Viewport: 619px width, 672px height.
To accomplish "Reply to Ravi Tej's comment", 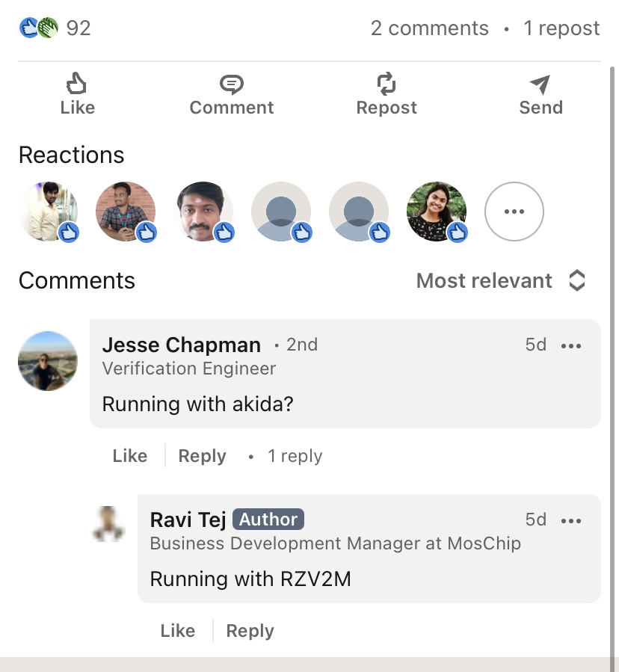I will pyautogui.click(x=250, y=631).
